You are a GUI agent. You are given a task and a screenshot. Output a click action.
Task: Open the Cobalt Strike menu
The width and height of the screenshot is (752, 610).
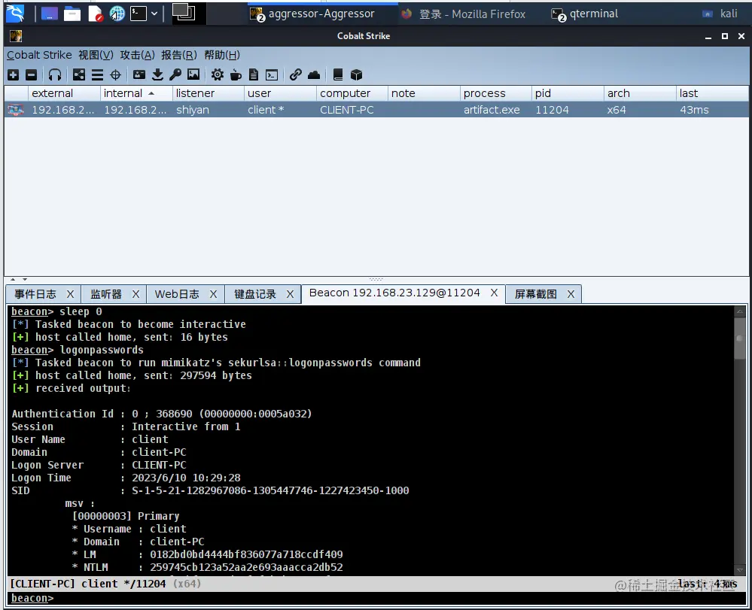(x=39, y=55)
